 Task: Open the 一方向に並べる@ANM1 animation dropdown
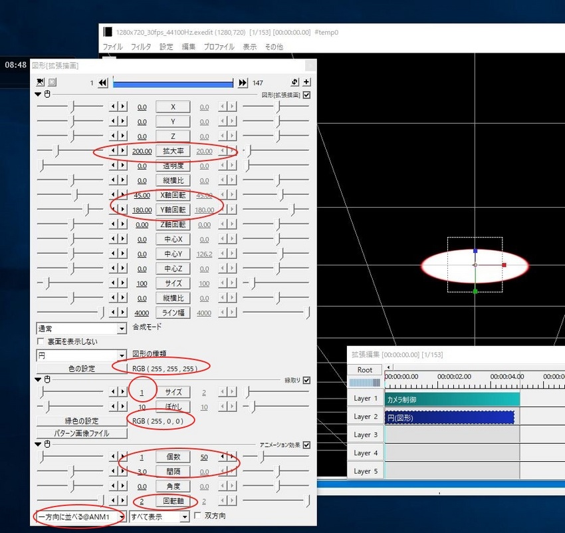click(x=82, y=517)
